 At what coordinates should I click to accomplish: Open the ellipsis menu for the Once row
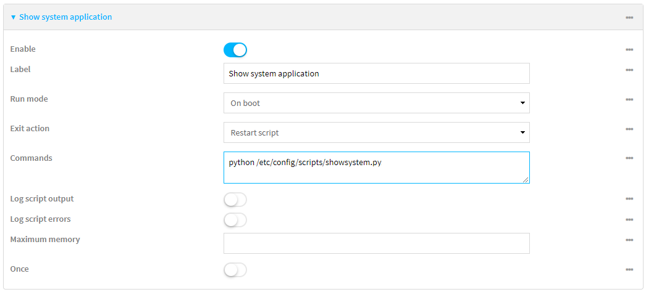(629, 269)
